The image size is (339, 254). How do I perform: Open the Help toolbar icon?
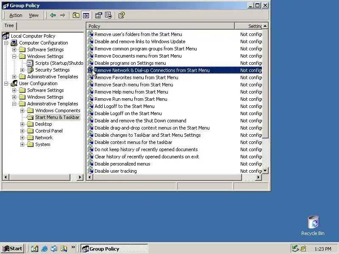pos(122,15)
